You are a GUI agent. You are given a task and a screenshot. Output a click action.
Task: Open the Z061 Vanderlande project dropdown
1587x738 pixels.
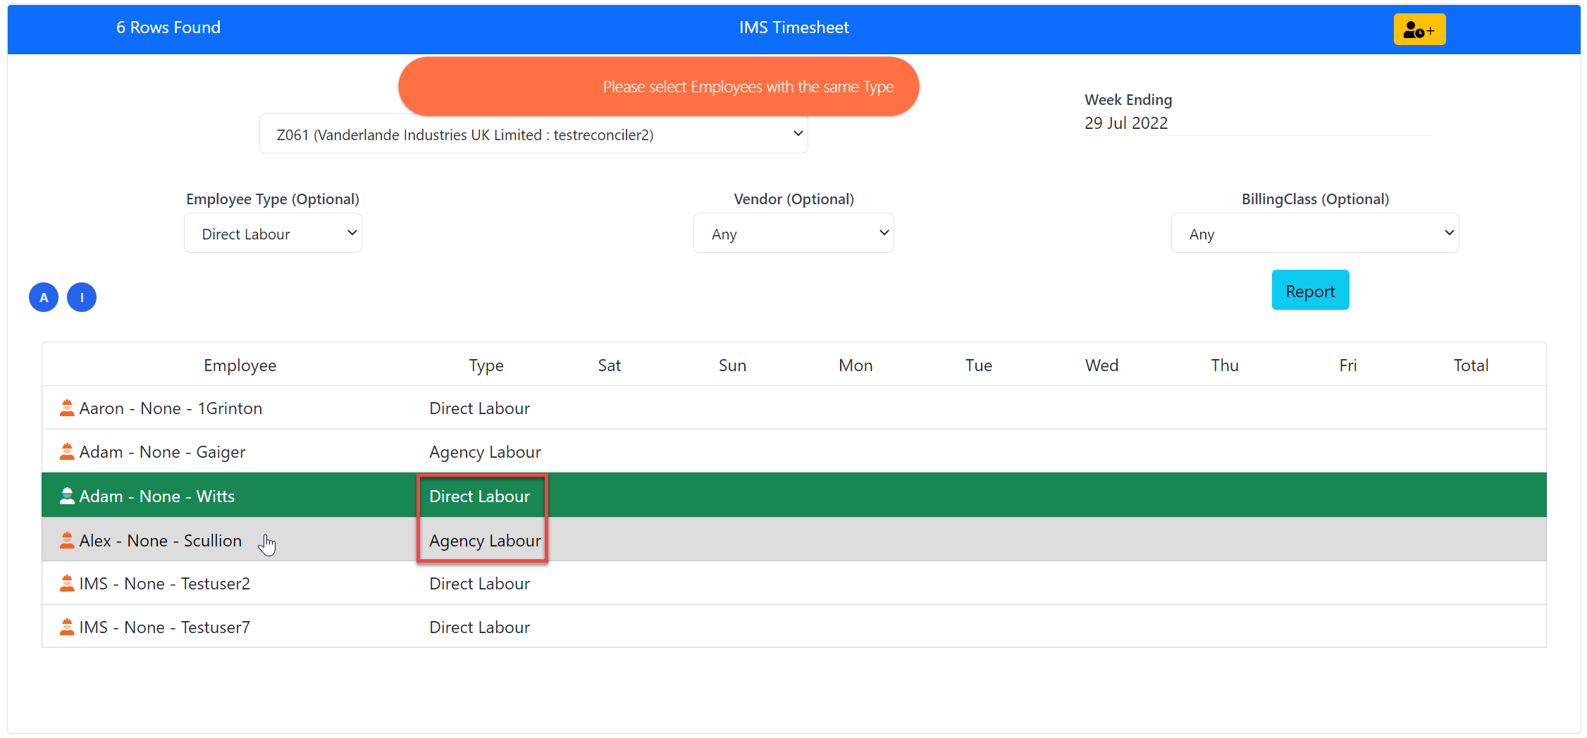[533, 134]
